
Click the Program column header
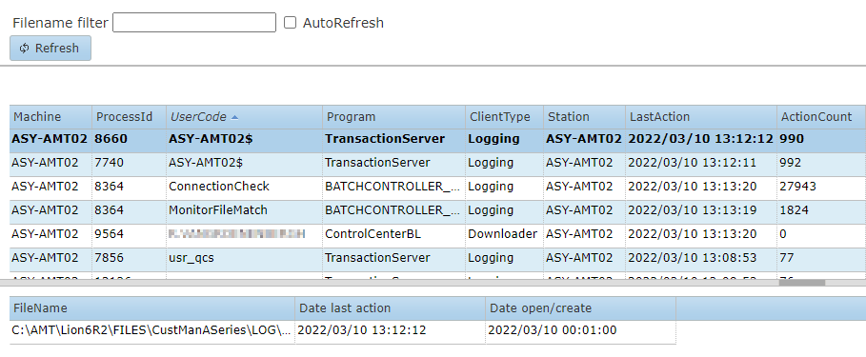[393, 117]
